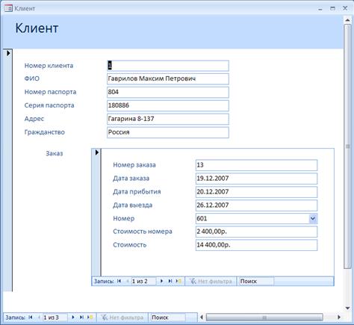Click the Поиск box in Заказ subform
Viewport: 354px width, 325px height.
(x=256, y=281)
